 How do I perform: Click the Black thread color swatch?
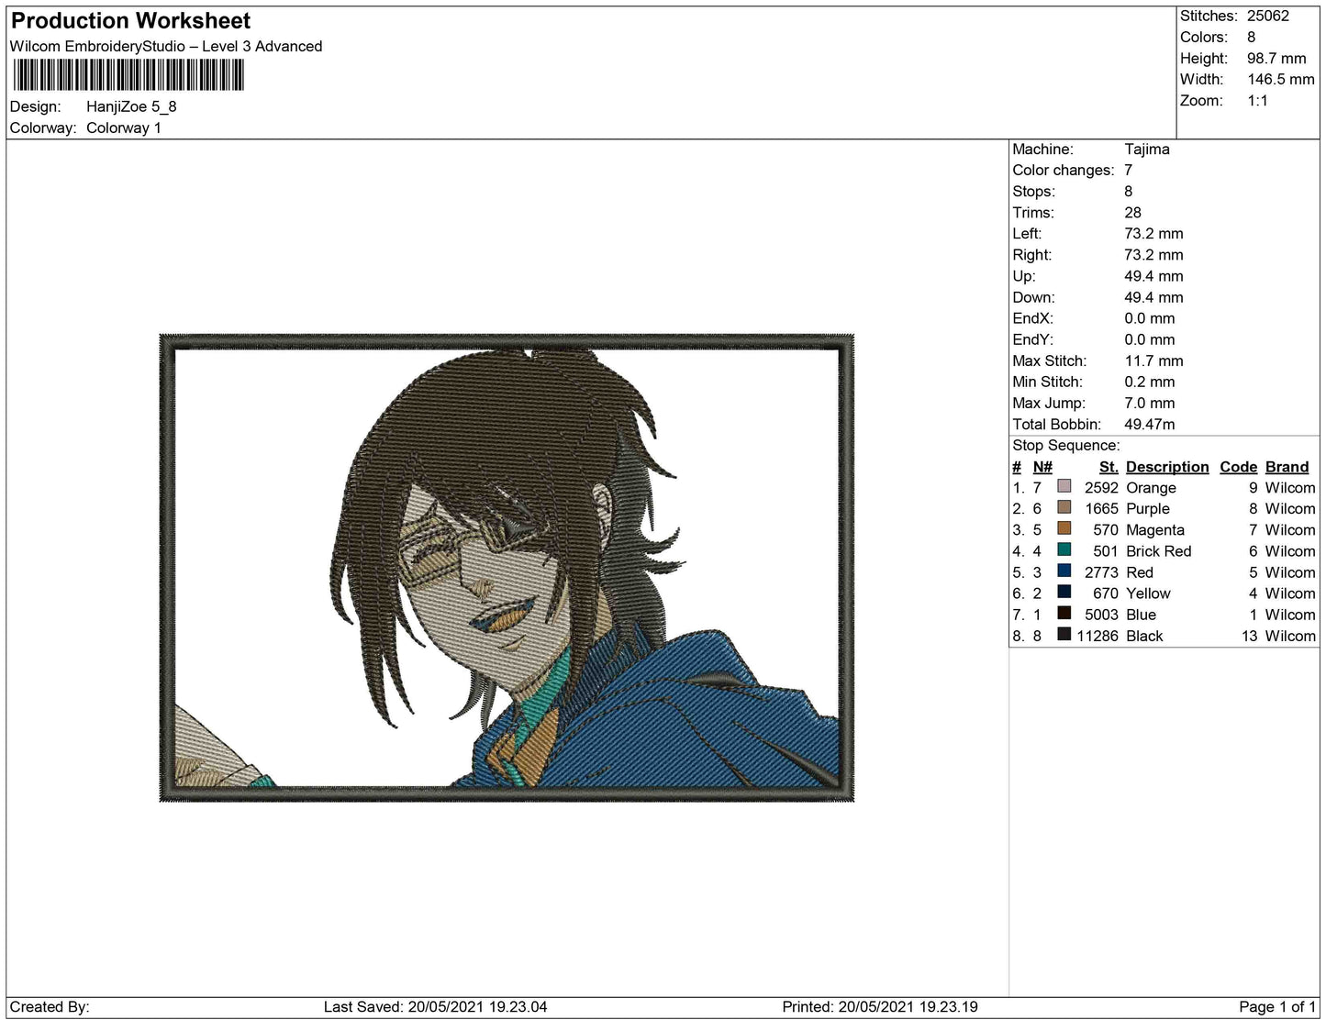1064,634
